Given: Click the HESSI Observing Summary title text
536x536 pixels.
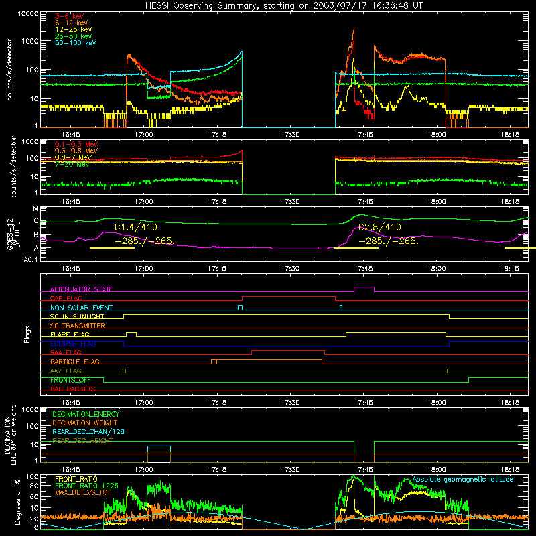Looking at the screenshot, I should [x=283, y=5].
